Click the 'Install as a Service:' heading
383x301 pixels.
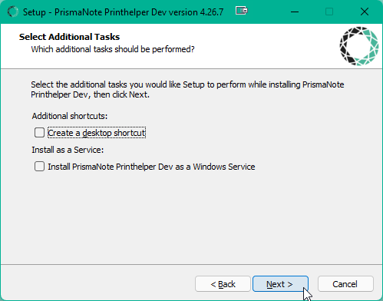[68, 150]
